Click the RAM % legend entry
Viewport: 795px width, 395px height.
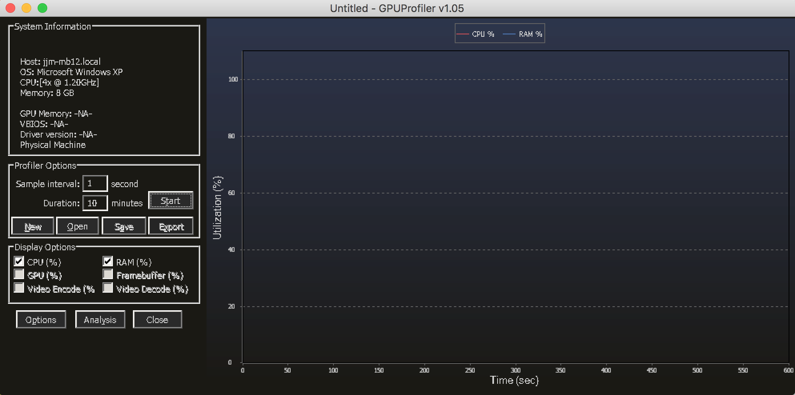[522, 34]
